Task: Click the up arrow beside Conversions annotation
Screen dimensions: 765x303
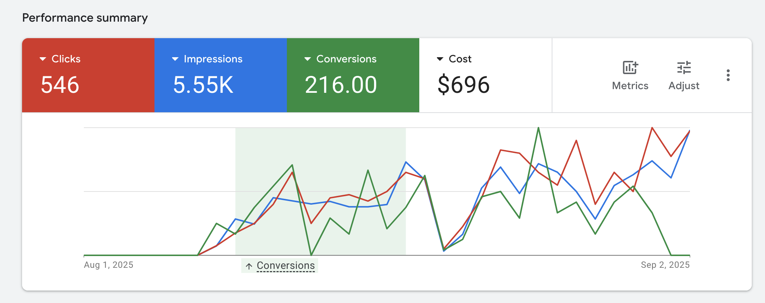Action: (x=249, y=266)
